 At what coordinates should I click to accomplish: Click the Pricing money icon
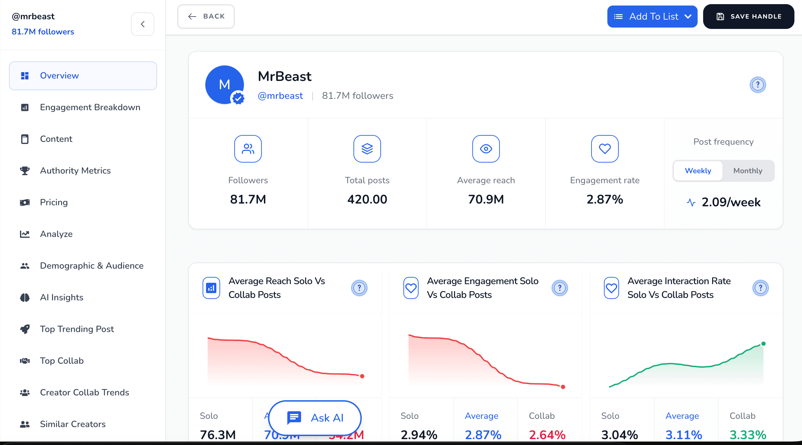[25, 202]
